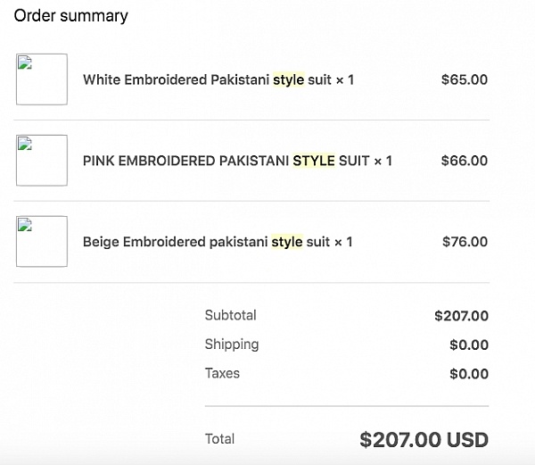Screen dimensions: 535x465
Task: Click the $207.00 subtotal amount
Action: 461,316
